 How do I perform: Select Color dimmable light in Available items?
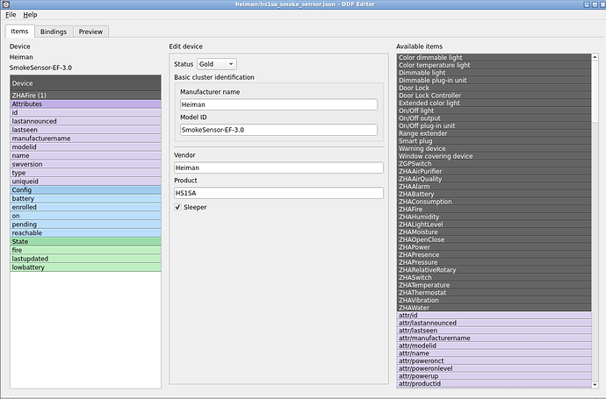(x=494, y=58)
